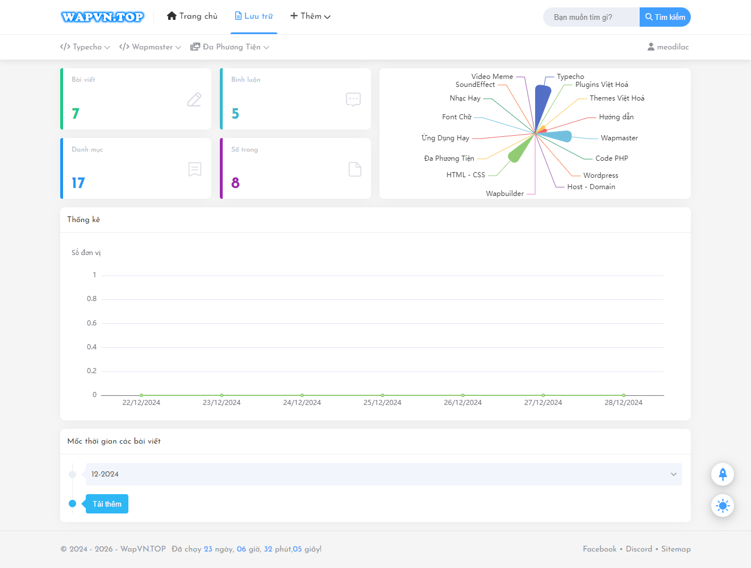The height and width of the screenshot is (568, 751).
Task: Expand the Typecho category dropdown
Action: pos(85,47)
